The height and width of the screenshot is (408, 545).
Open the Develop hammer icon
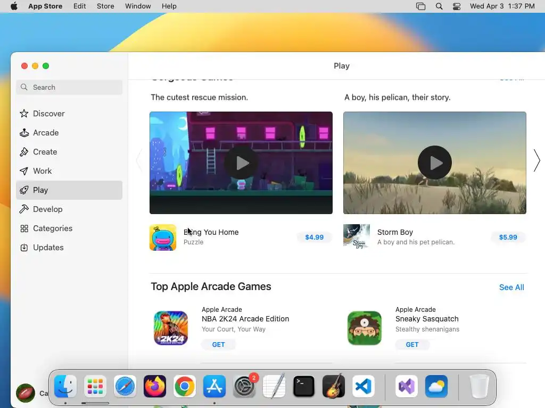(24, 209)
